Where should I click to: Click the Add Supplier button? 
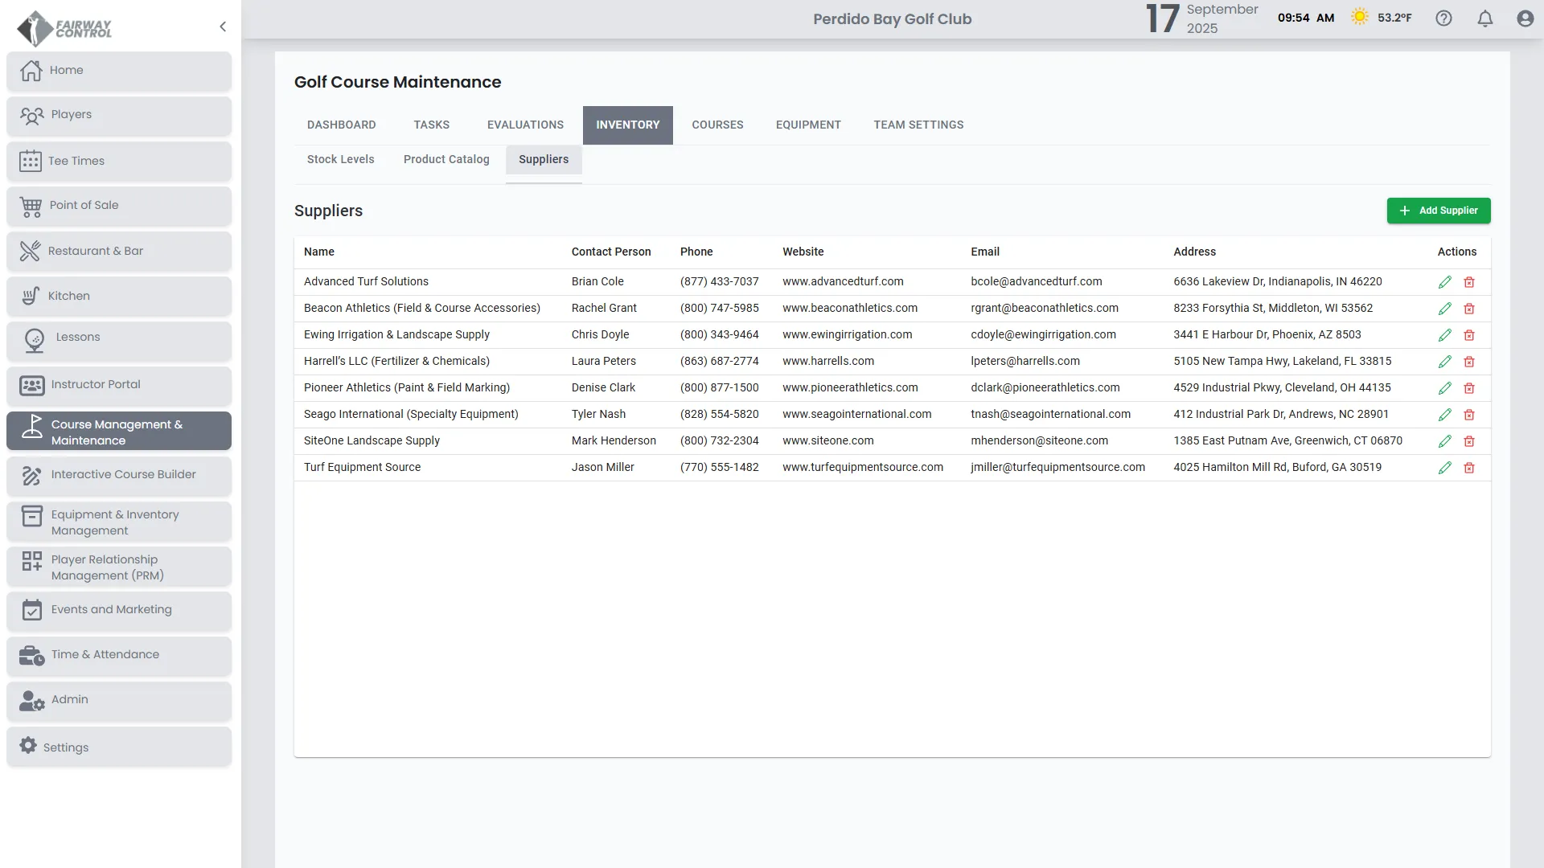pos(1438,211)
